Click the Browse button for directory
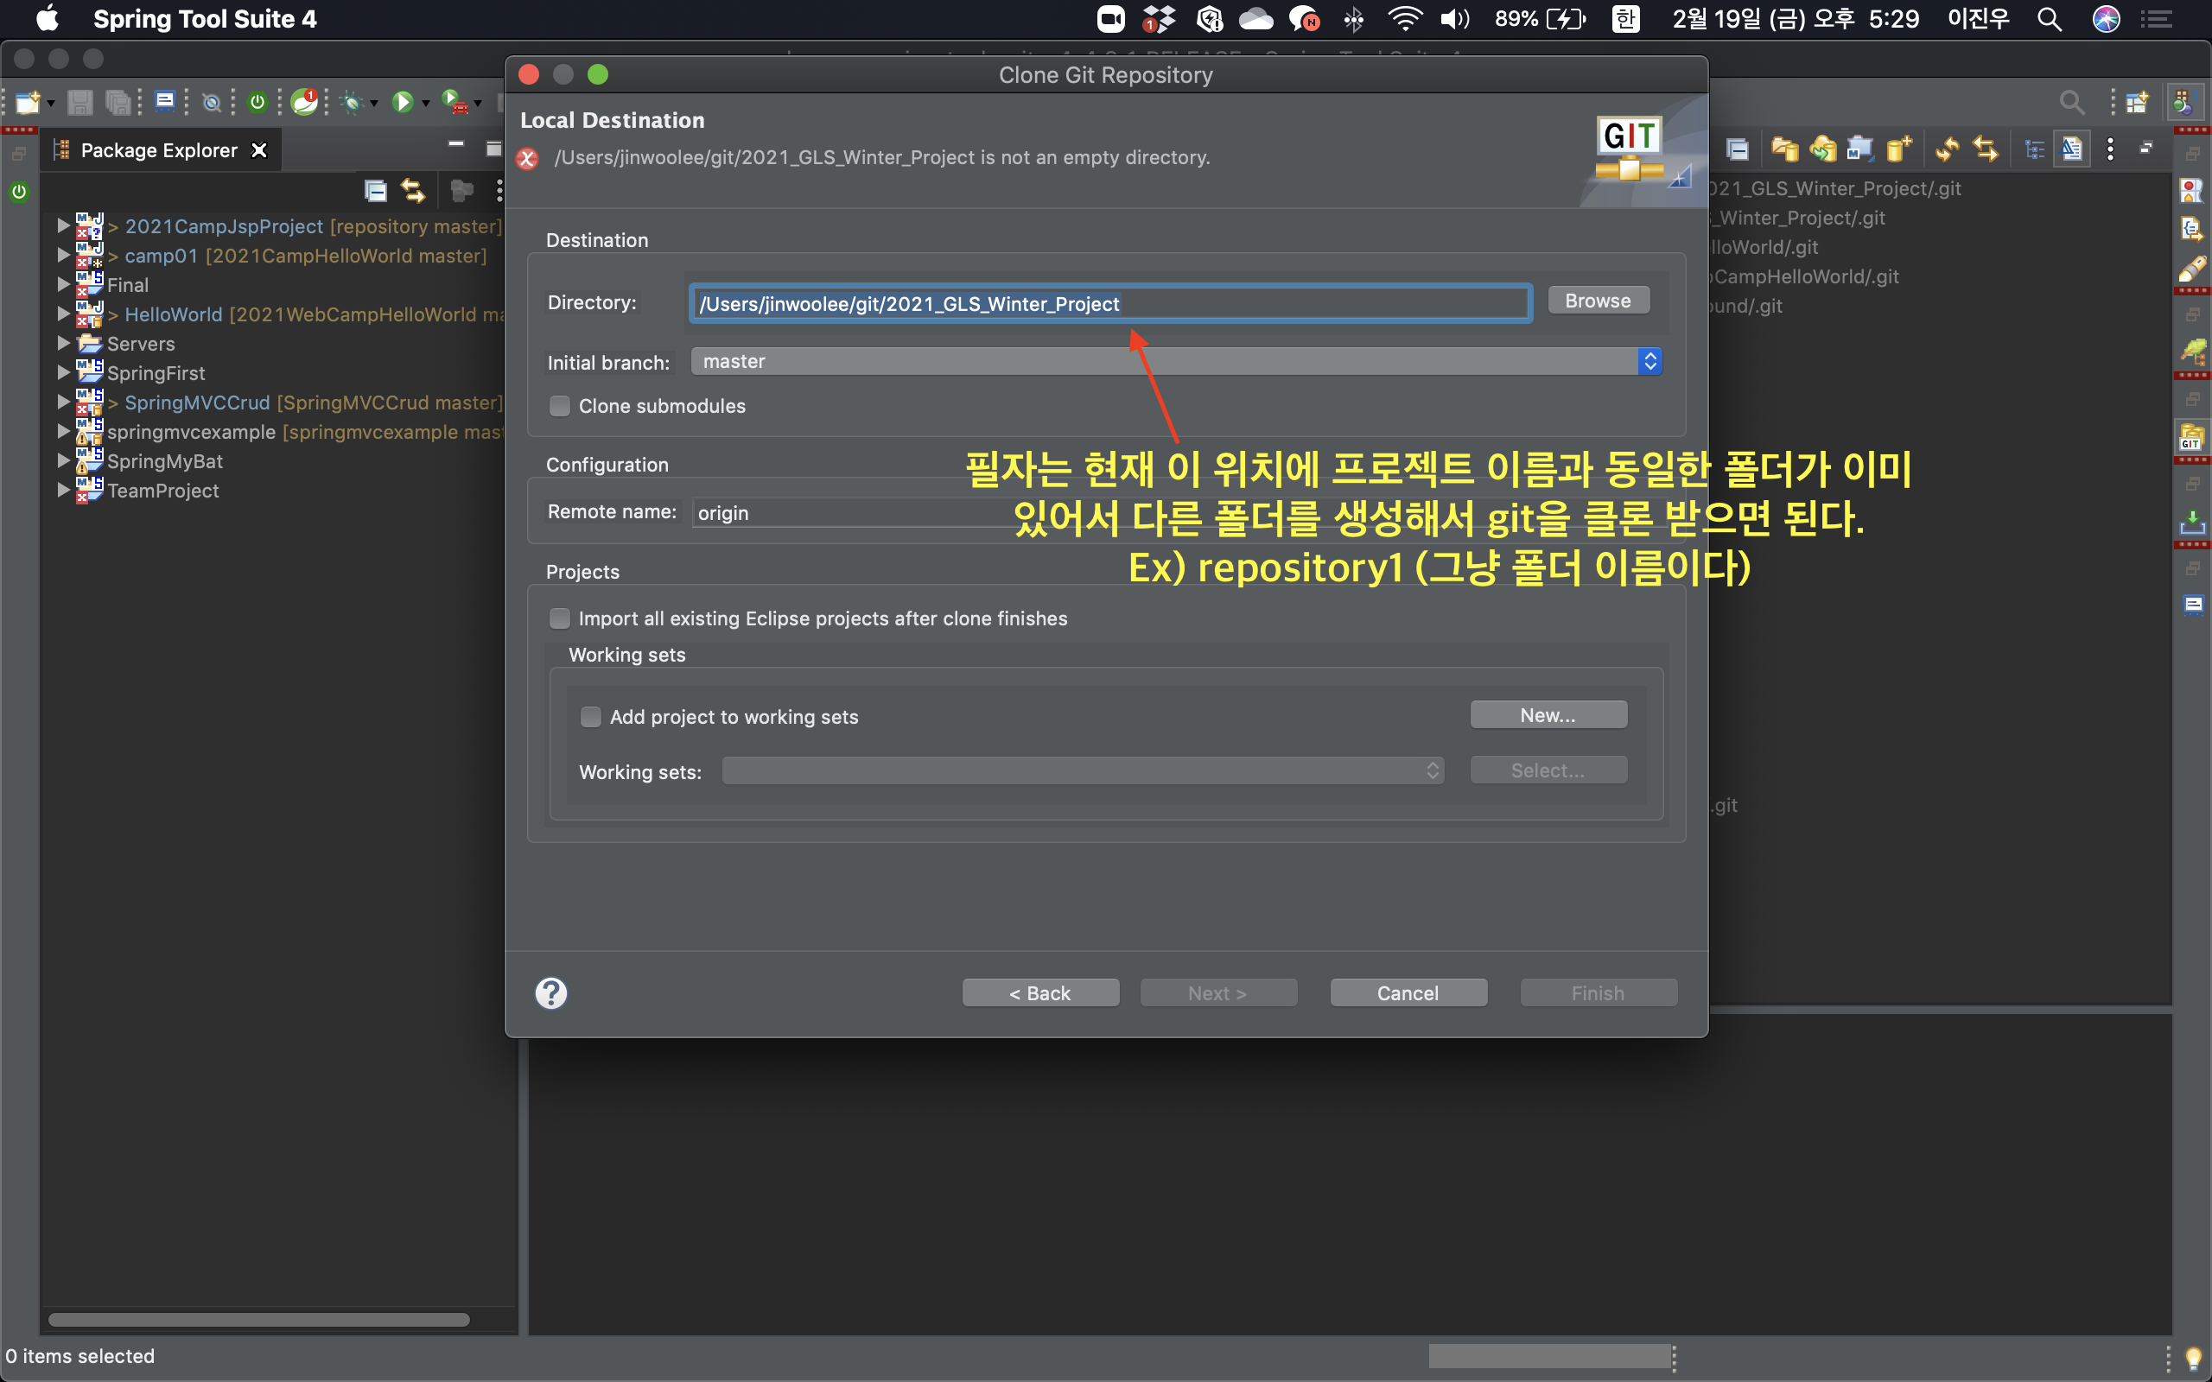Screen dimensions: 2212x1382 tap(1597, 301)
